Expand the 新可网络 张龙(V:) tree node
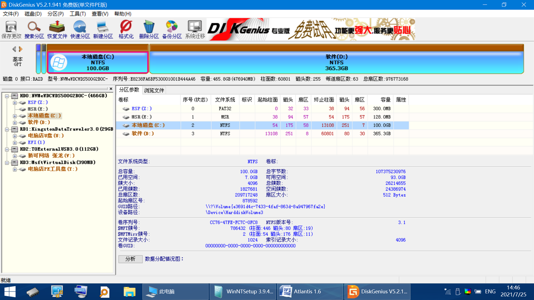This screenshot has height=300, width=534. point(15,156)
